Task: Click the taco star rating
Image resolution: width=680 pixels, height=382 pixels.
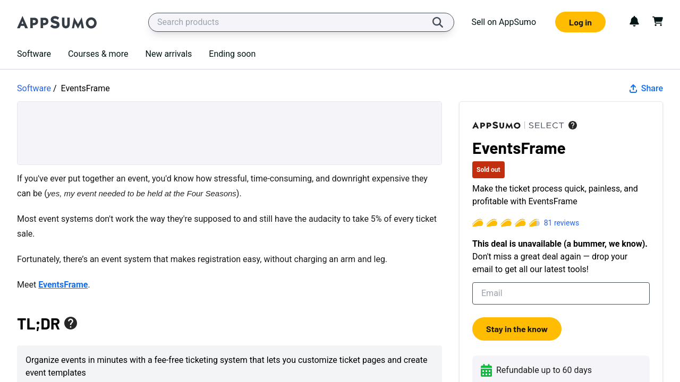Action: [506, 223]
